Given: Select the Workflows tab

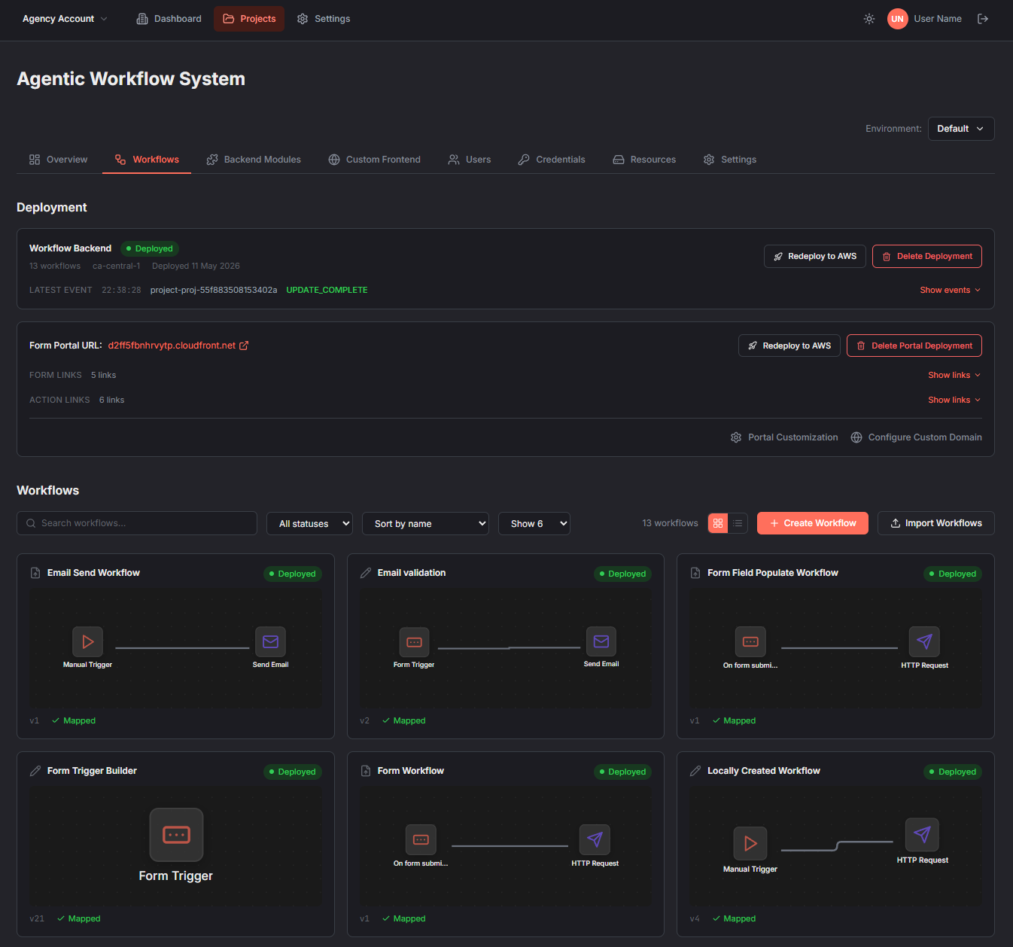Looking at the screenshot, I should (x=147, y=160).
